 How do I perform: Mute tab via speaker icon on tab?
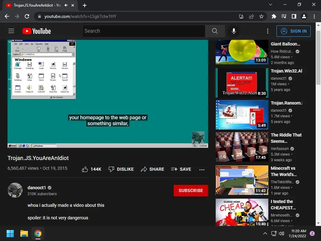click(66, 5)
